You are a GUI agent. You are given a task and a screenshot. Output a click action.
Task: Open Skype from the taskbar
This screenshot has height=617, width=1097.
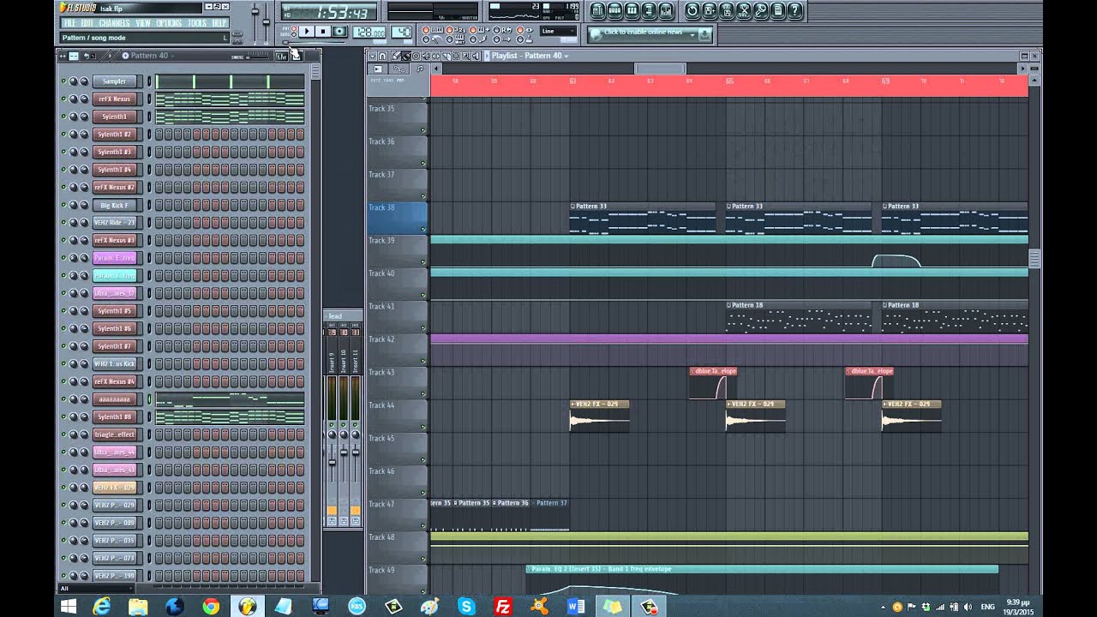466,606
